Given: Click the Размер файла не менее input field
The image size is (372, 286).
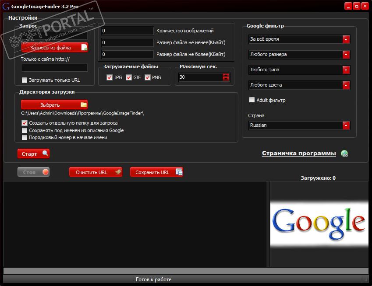Looking at the screenshot, I should pos(128,42).
